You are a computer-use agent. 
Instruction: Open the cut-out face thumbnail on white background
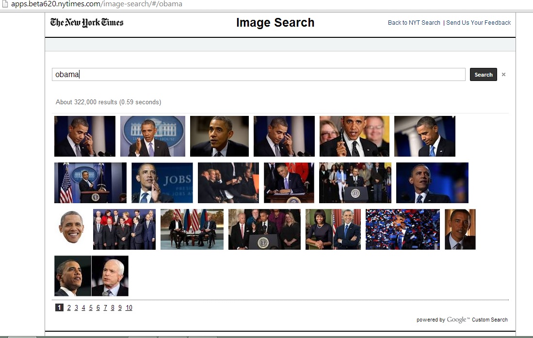pyautogui.click(x=71, y=228)
